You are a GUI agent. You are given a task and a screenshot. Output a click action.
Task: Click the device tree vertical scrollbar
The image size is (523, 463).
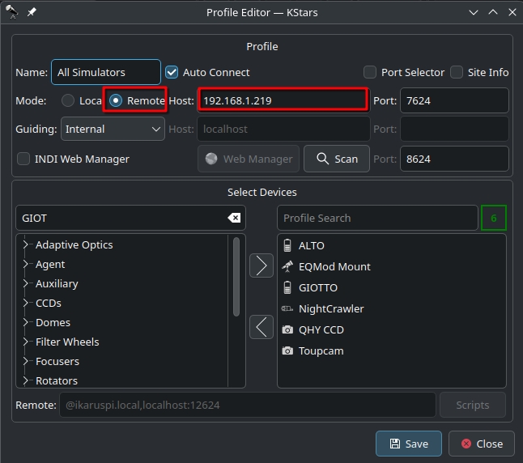click(236, 277)
